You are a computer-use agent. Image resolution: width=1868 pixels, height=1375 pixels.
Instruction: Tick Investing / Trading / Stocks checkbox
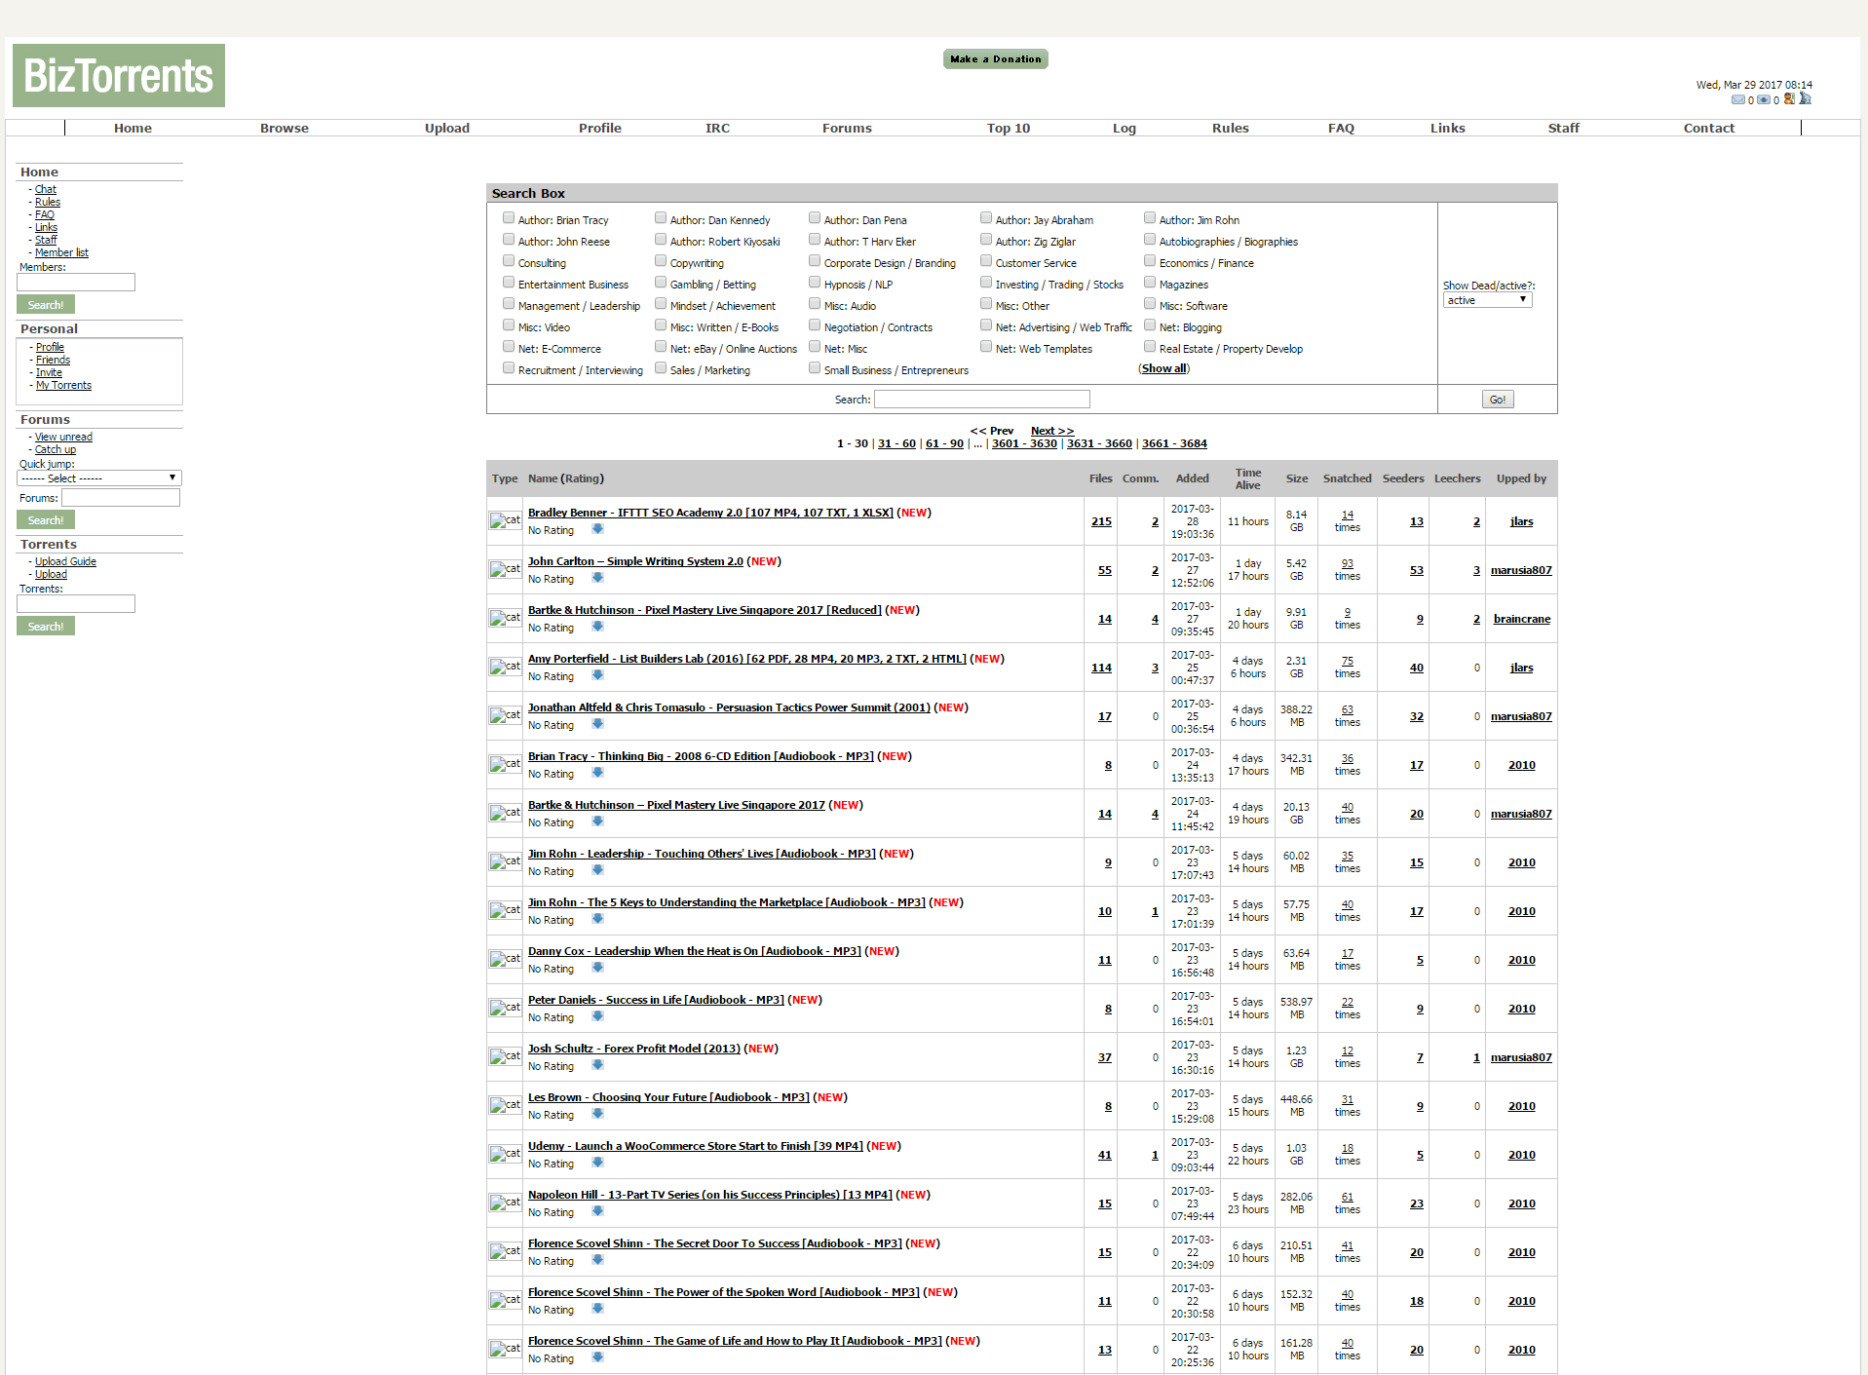coord(986,283)
